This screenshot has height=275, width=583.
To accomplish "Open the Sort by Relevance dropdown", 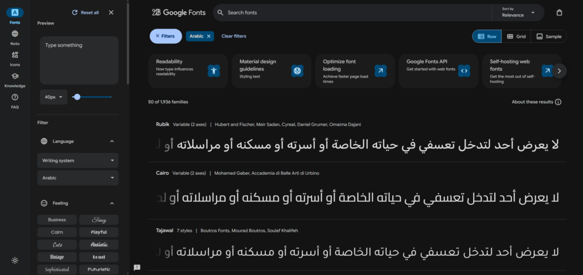I will pos(518,13).
